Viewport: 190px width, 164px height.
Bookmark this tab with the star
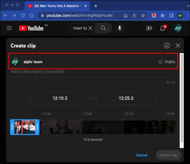coord(143,15)
